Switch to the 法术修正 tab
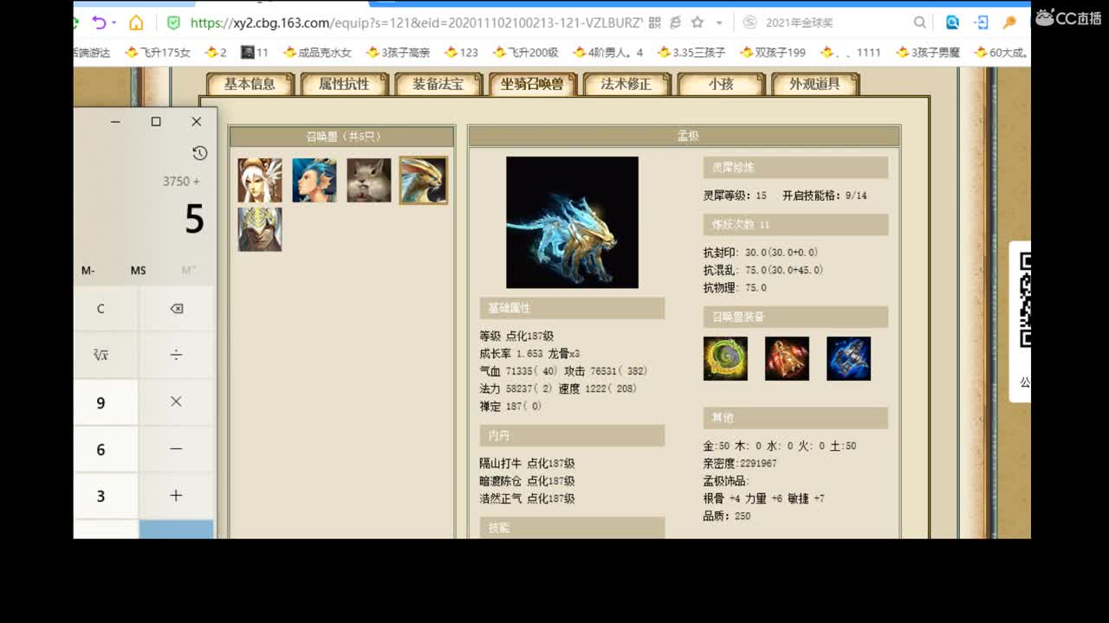Screen dimensions: 1109x623 pyautogui.click(x=626, y=84)
